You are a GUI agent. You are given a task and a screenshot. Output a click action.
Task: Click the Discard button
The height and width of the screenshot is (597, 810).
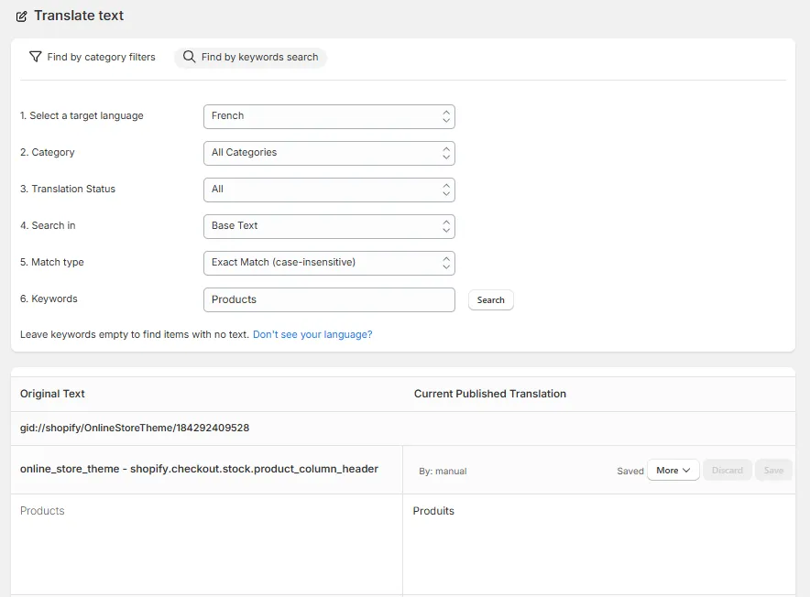click(x=728, y=471)
